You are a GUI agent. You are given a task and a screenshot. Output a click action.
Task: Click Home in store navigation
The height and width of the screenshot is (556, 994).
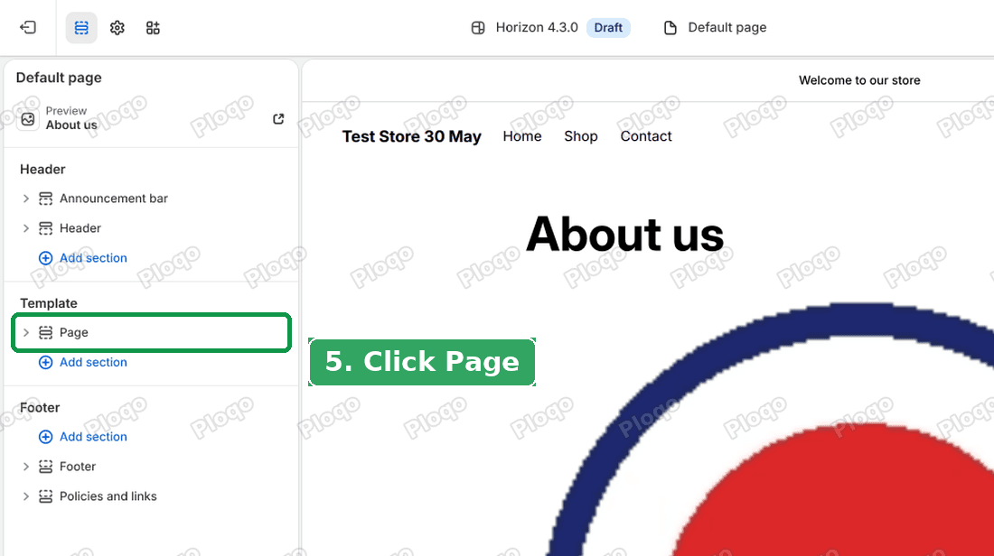522,136
